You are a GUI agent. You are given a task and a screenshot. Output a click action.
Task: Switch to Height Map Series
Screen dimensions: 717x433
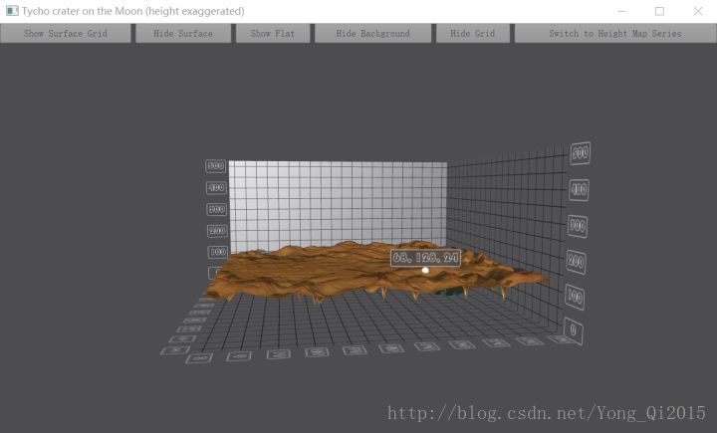coord(615,34)
